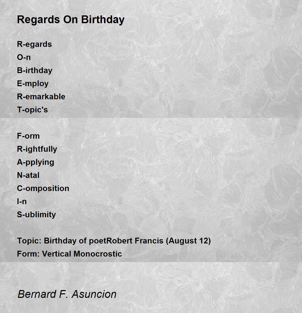
Task: Select the R-ightfully line
Action: (37, 149)
